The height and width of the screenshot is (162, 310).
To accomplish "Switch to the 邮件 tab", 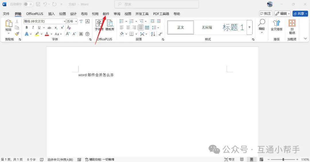I will point(106,14).
